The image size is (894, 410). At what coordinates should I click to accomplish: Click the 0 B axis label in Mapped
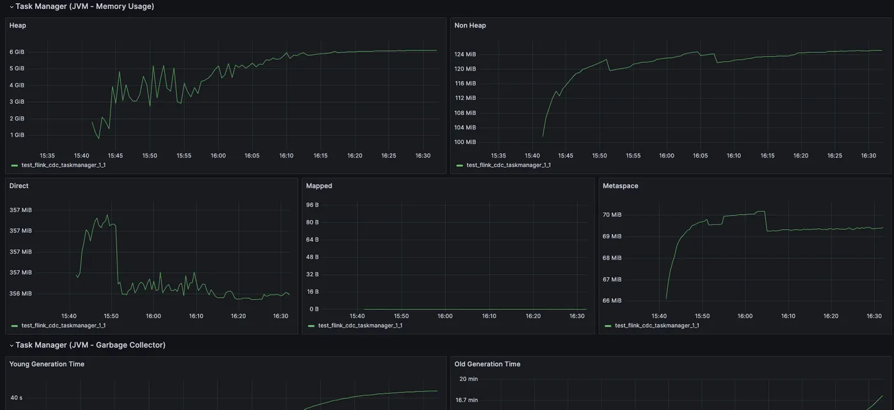[314, 309]
